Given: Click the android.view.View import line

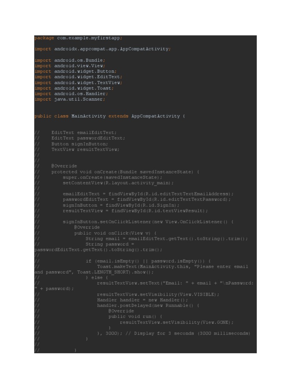Looking at the screenshot, I should (70, 66).
